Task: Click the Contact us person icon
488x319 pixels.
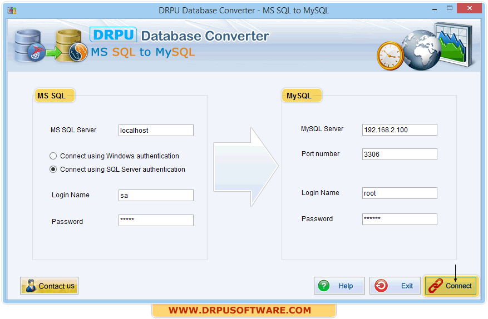Action: [x=31, y=286]
